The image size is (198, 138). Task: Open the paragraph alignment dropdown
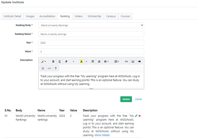[x=107, y=61]
